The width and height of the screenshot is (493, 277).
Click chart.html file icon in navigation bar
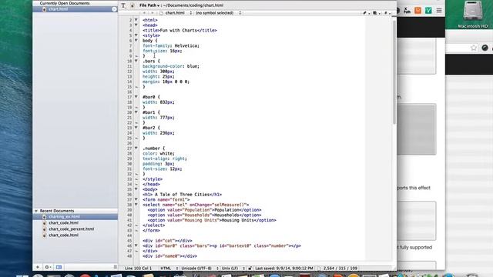(161, 13)
